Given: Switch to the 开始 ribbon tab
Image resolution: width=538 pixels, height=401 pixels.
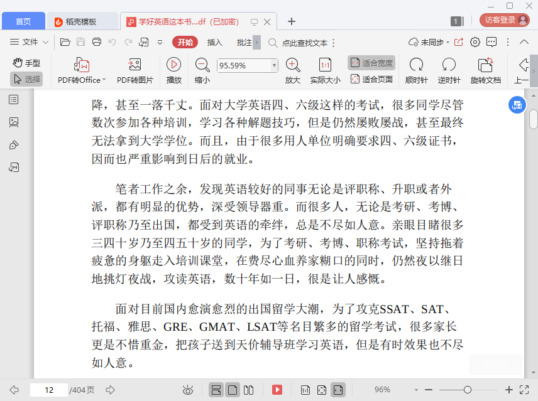Looking at the screenshot, I should pos(185,43).
